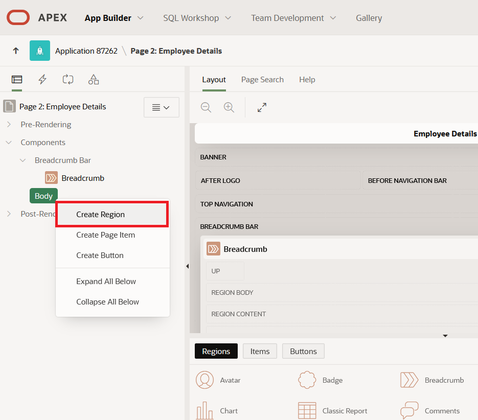Click the page document icon in tree
This screenshot has height=420, width=478.
(9, 106)
